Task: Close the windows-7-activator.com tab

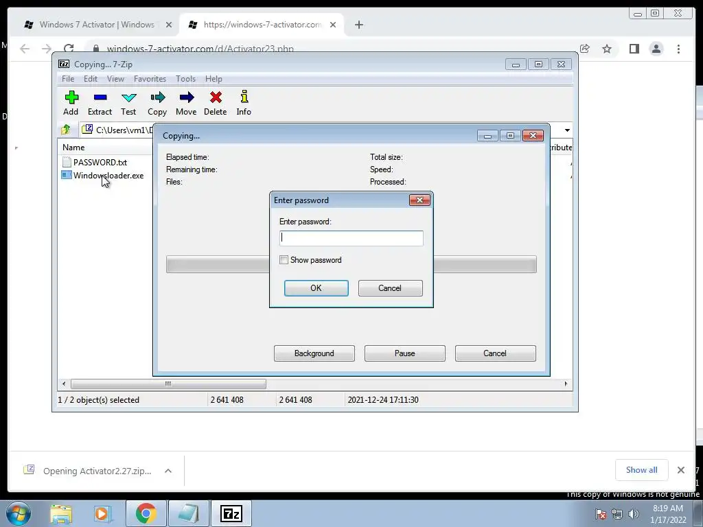Action: pyautogui.click(x=333, y=25)
